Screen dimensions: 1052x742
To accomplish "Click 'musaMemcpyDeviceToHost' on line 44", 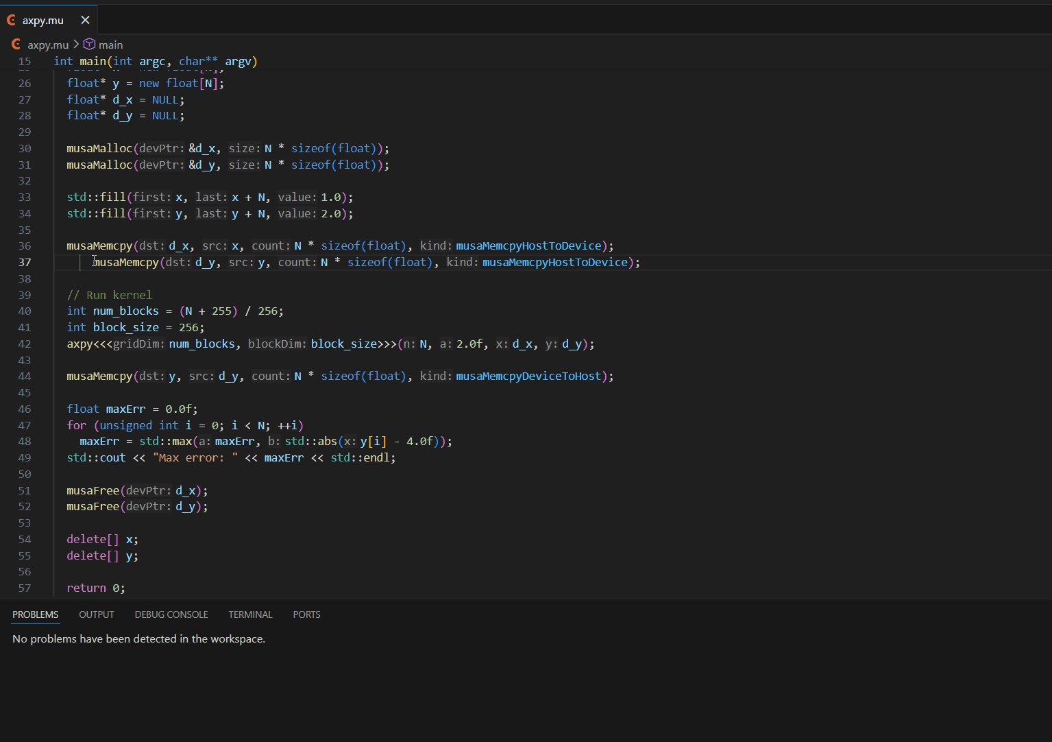I will coord(528,376).
